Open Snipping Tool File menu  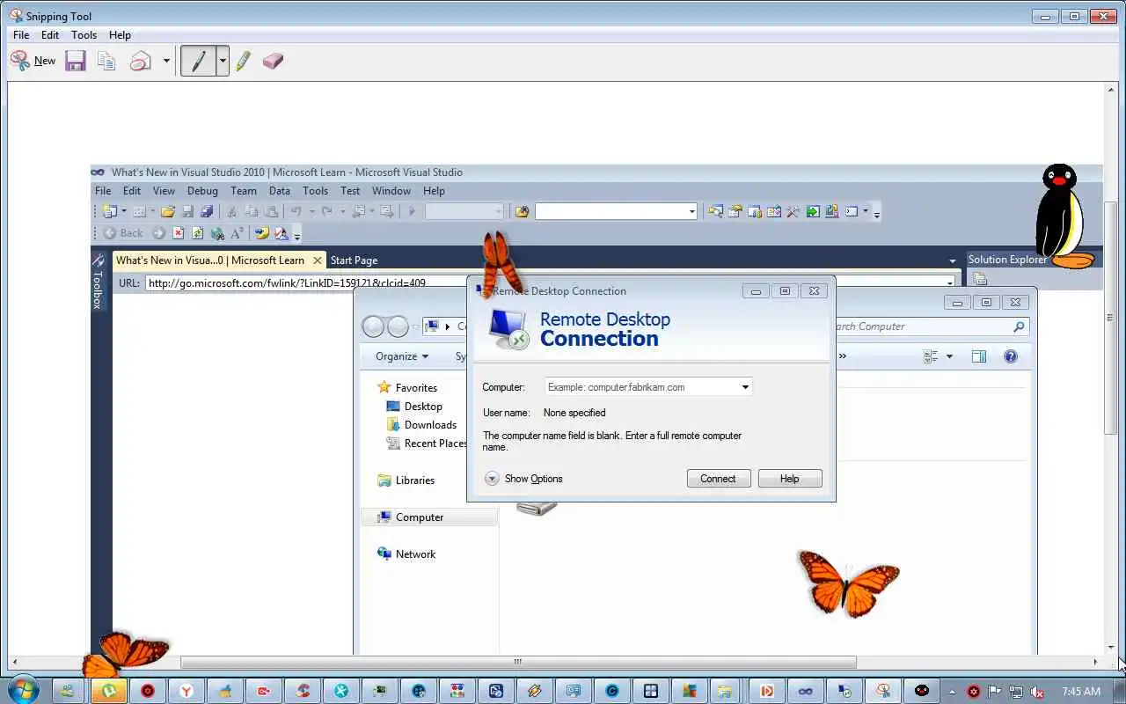pos(21,35)
